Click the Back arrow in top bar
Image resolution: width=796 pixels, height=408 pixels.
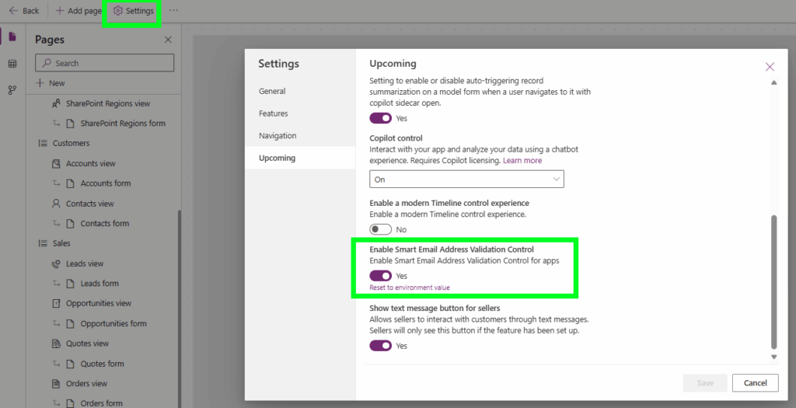click(23, 11)
